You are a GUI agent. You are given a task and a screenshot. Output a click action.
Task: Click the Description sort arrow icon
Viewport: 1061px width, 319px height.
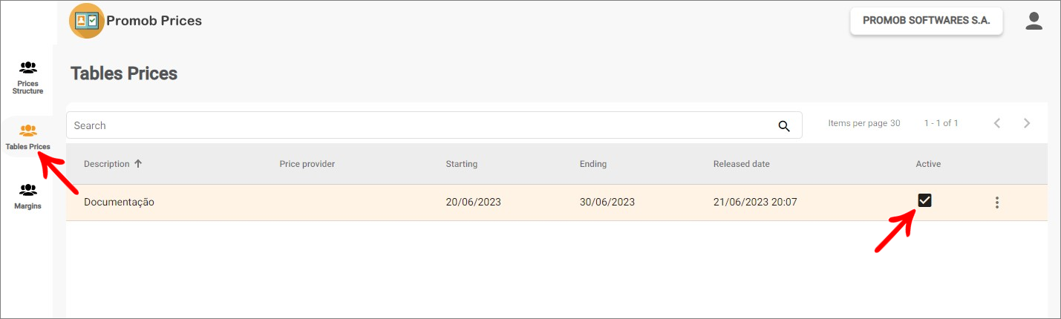coord(138,163)
